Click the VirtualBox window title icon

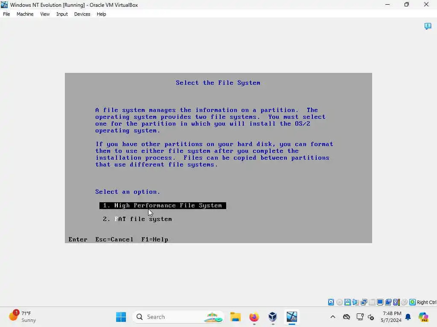point(4,5)
